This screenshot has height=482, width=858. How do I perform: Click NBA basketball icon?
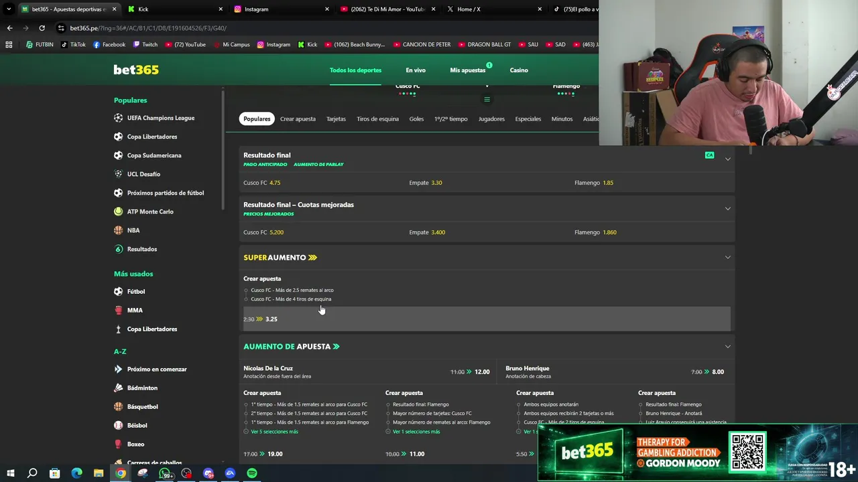point(119,230)
